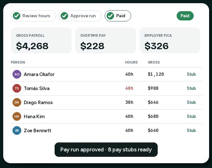212x168 pixels.
Task: Open the Review hours step
Action: click(x=33, y=16)
